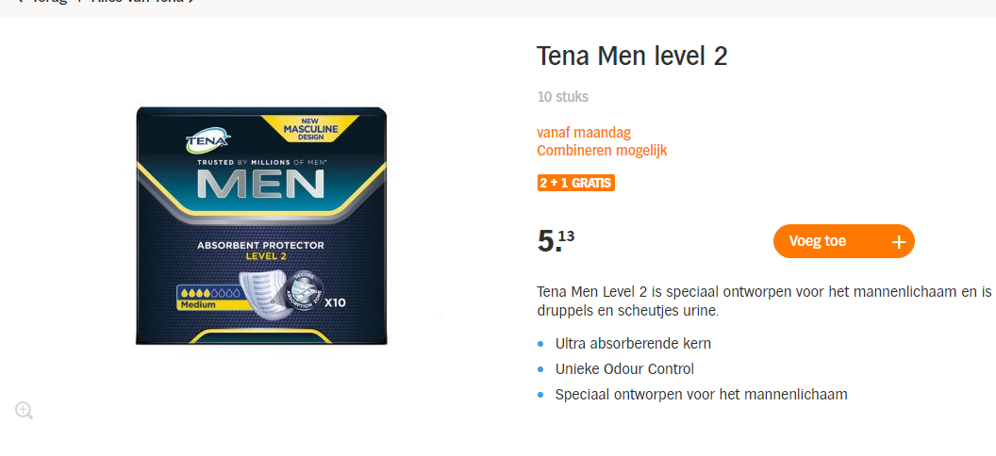996x456 pixels.
Task: Click the first blue bullet before Ultra absorberende kern
Action: (x=540, y=344)
